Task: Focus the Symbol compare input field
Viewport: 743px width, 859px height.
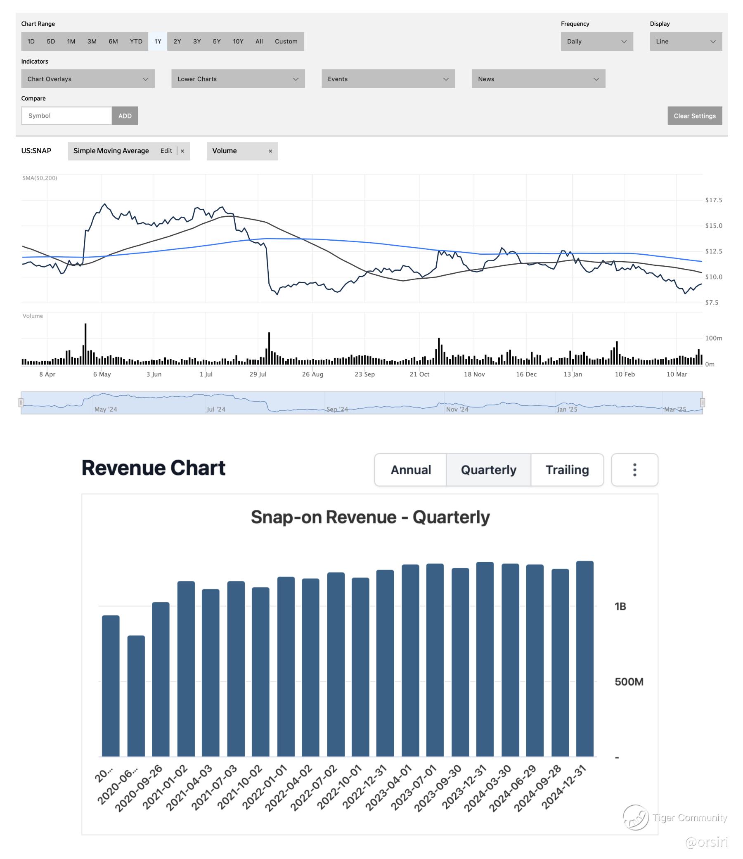Action: 67,116
